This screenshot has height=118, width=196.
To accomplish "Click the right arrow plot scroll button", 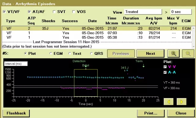I will [182, 102].
